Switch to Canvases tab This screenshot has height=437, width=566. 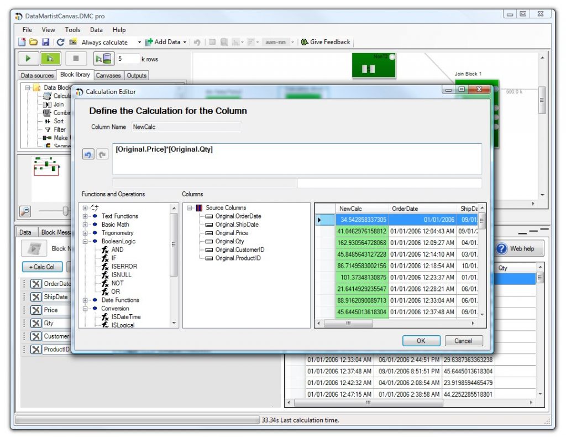108,75
